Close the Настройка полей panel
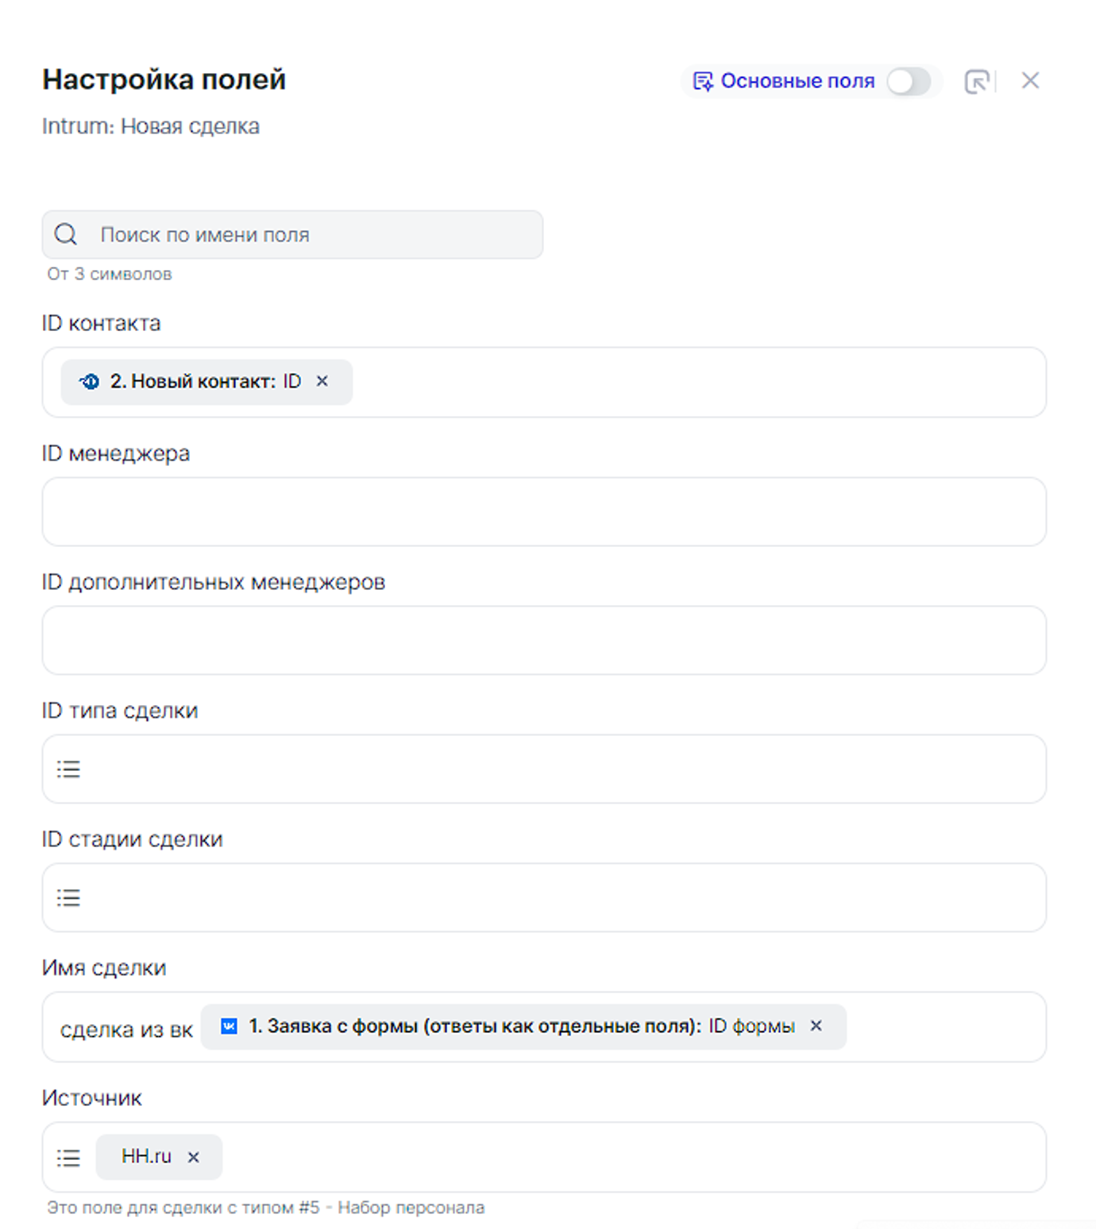Viewport: 1096px width, 1229px height. click(1030, 81)
